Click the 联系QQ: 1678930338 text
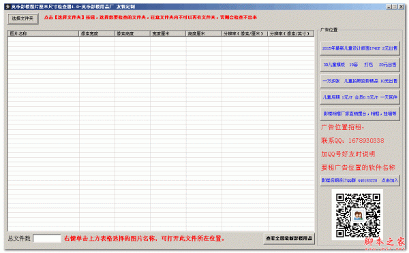 click(x=352, y=141)
